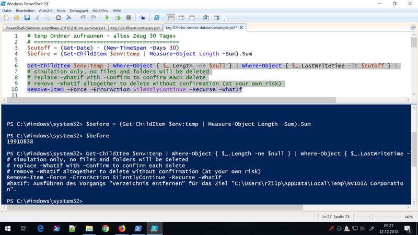The image size is (418, 235).
Task: Click the Open script folder icon
Action: point(17,17)
